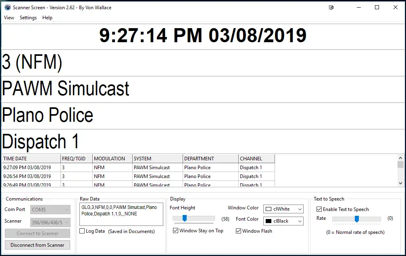
Task: Click inside the Raw Data text box
Action: point(121,214)
